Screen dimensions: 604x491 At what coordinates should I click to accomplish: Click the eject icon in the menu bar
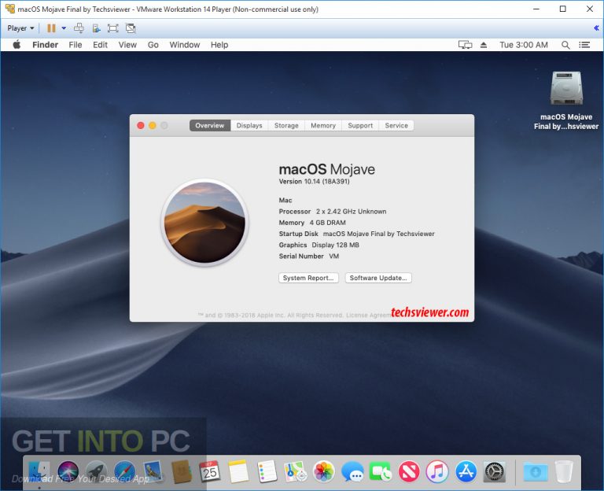[x=484, y=45]
